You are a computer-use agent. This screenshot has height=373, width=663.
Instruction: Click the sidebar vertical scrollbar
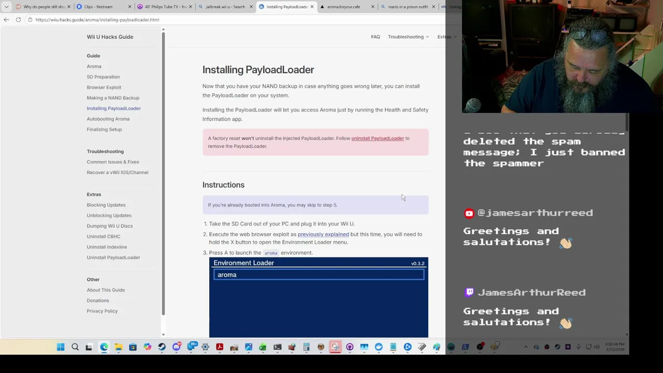coord(163,174)
